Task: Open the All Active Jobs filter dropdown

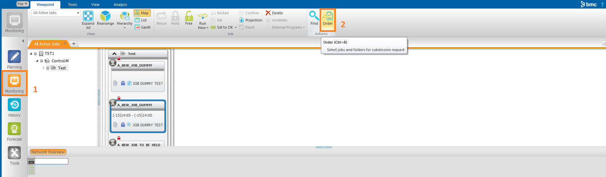Action: point(78,13)
